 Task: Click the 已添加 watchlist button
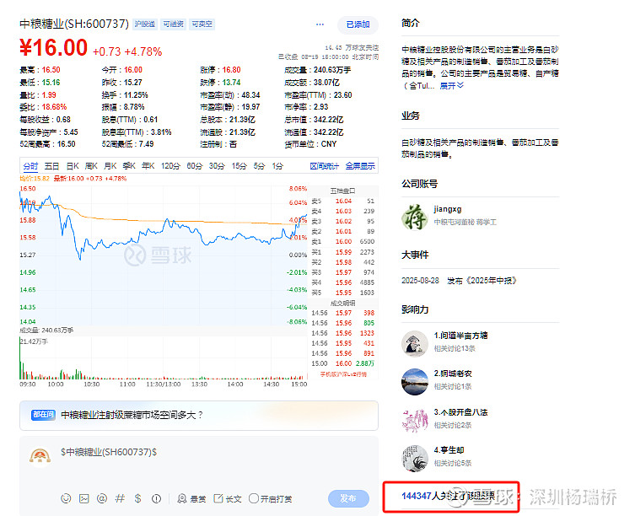[x=358, y=24]
